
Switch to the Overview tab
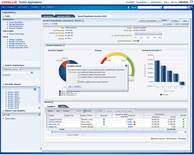(48, 16)
